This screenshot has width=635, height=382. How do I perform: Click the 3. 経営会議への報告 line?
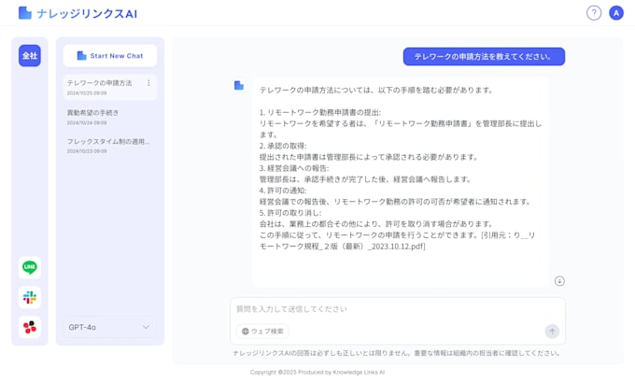[294, 168]
